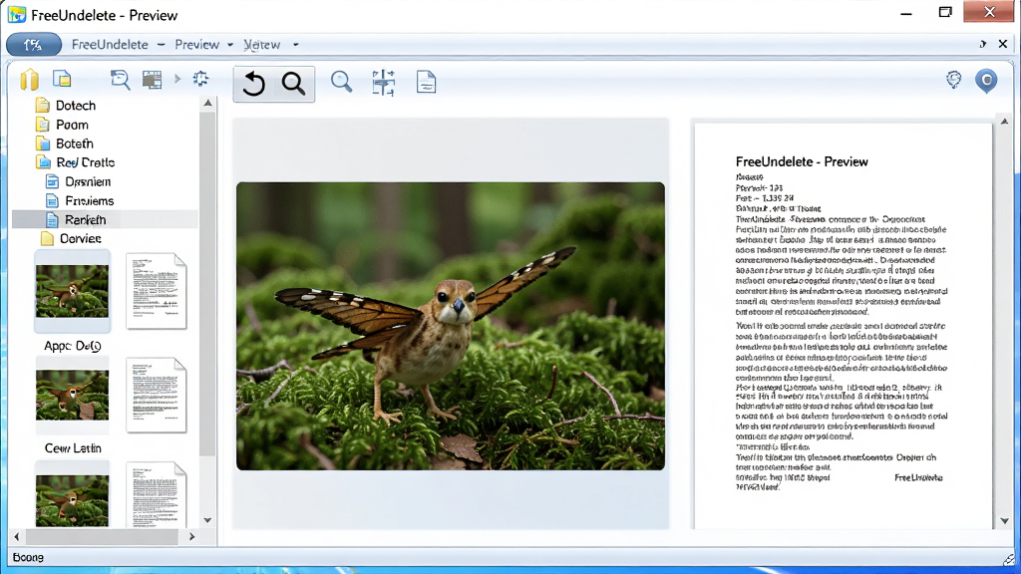The image size is (1021, 574).
Task: Click the search document toolbar icon
Action: [x=120, y=80]
